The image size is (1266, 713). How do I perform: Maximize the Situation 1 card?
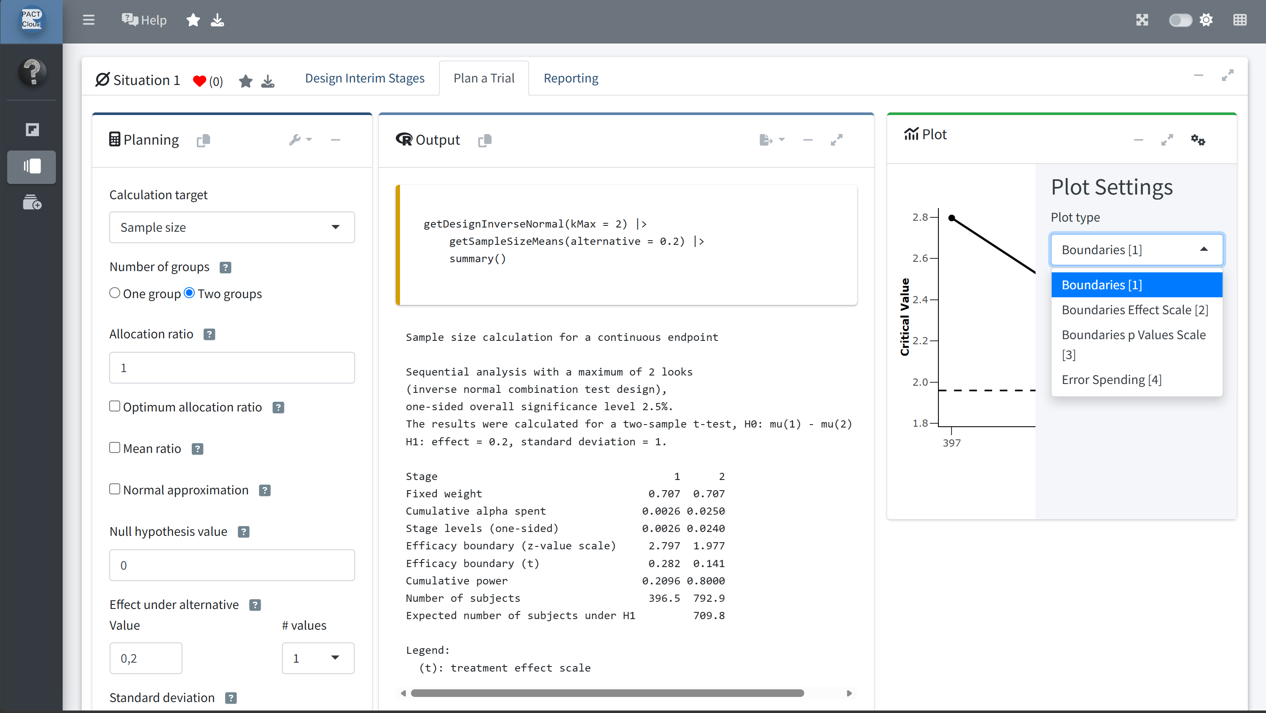1227,76
